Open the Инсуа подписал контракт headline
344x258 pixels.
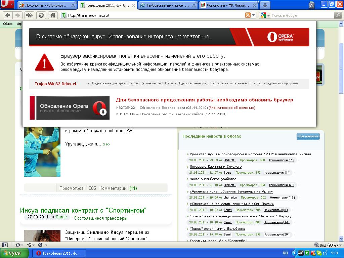point(83,210)
